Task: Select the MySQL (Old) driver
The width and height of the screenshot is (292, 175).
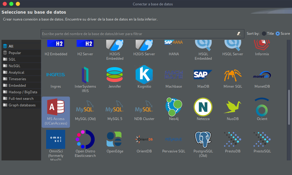Action: [85, 107]
